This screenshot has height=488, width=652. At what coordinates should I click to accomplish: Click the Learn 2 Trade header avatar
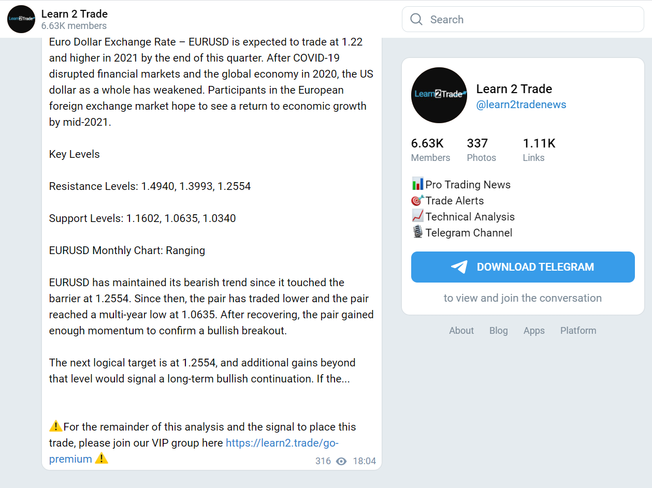coord(21,19)
